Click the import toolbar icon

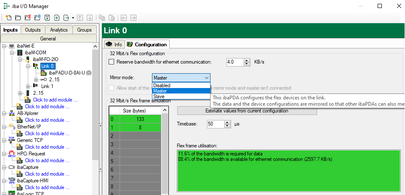[x=56, y=18]
